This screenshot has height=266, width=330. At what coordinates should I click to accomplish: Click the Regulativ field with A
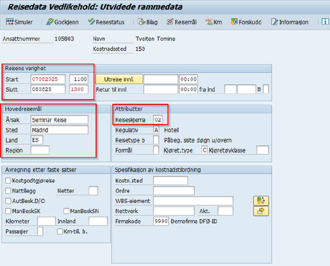[x=156, y=130]
